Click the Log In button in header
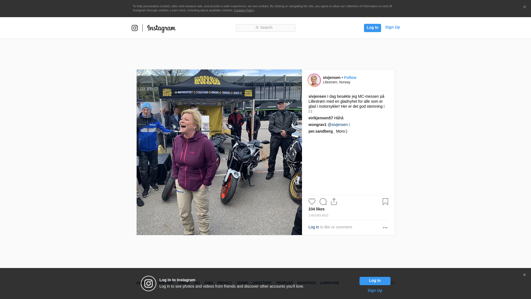This screenshot has width=531, height=299. [x=372, y=28]
